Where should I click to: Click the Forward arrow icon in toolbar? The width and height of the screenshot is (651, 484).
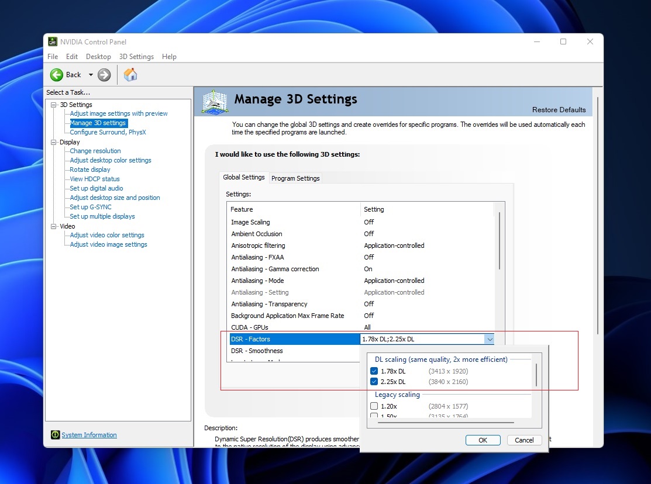coord(104,75)
